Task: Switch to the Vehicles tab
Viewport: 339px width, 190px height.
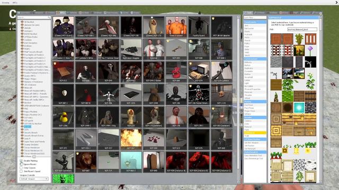Action: pos(72,13)
